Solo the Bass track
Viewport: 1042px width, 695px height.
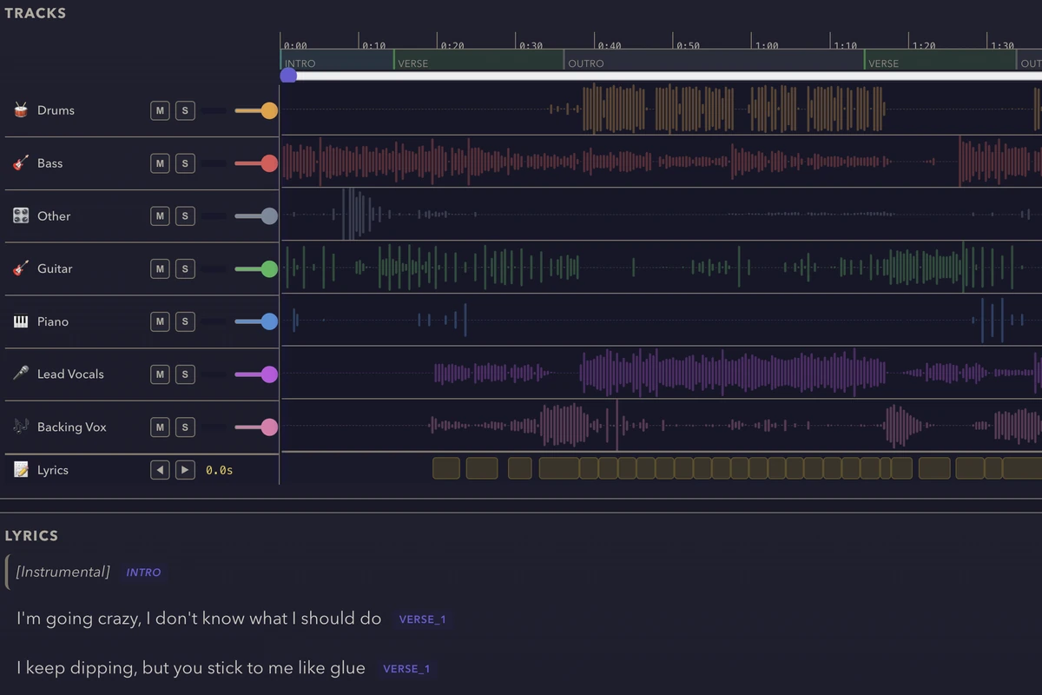pyautogui.click(x=185, y=163)
